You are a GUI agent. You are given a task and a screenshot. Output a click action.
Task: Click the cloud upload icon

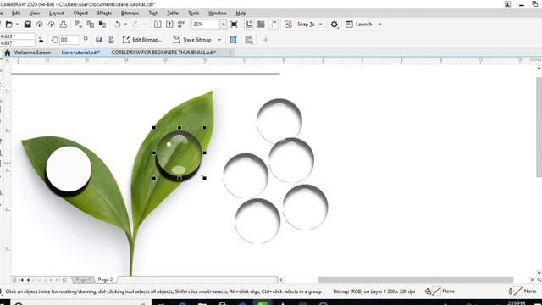(x=51, y=25)
